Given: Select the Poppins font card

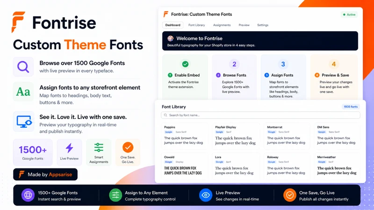Looking at the screenshot, I should click(x=184, y=136).
